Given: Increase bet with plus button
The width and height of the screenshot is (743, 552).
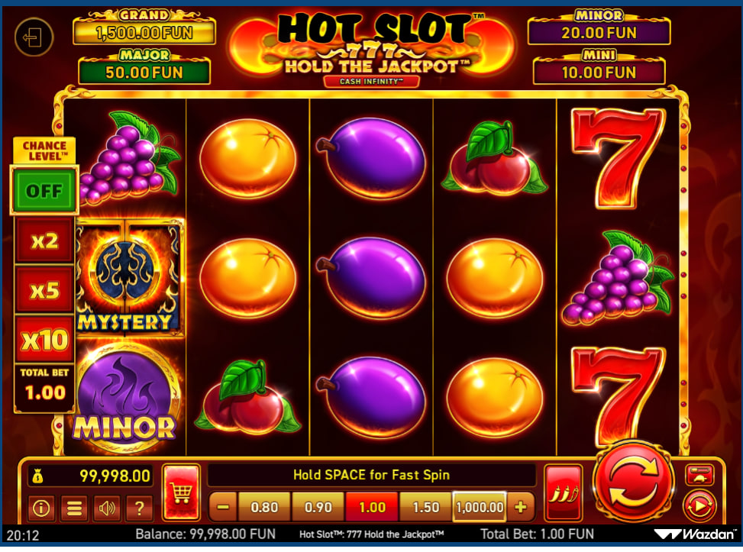Looking at the screenshot, I should pyautogui.click(x=520, y=507).
